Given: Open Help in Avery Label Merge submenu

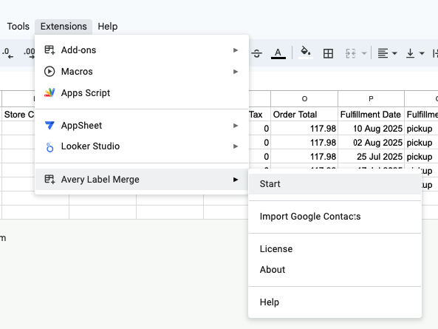Looking at the screenshot, I should pos(335,302).
